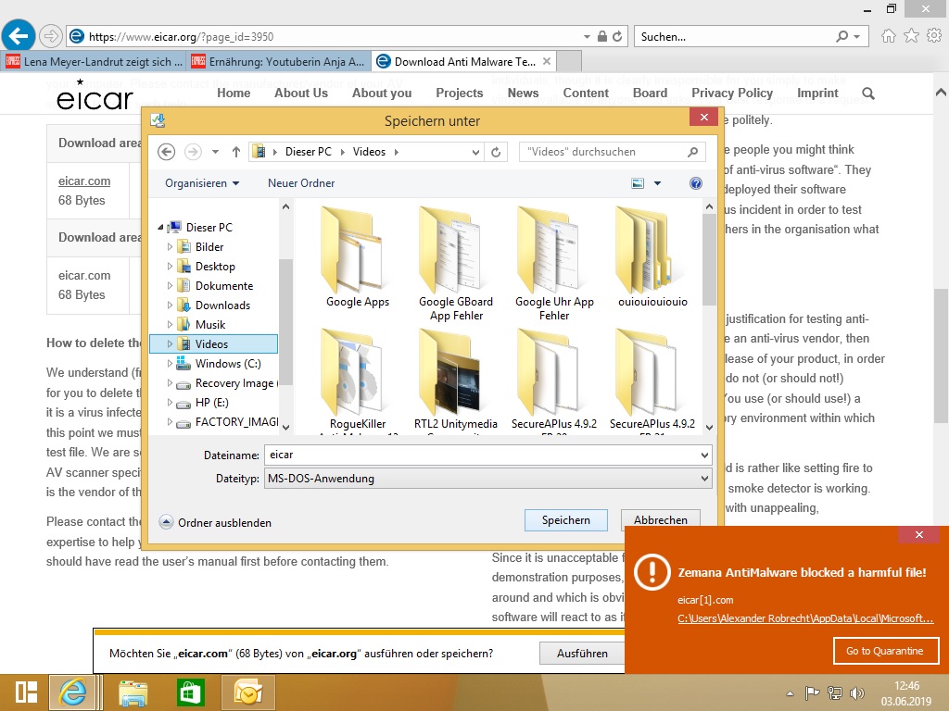Open the Privacy Policy page link
The height and width of the screenshot is (711, 949).
tap(732, 94)
